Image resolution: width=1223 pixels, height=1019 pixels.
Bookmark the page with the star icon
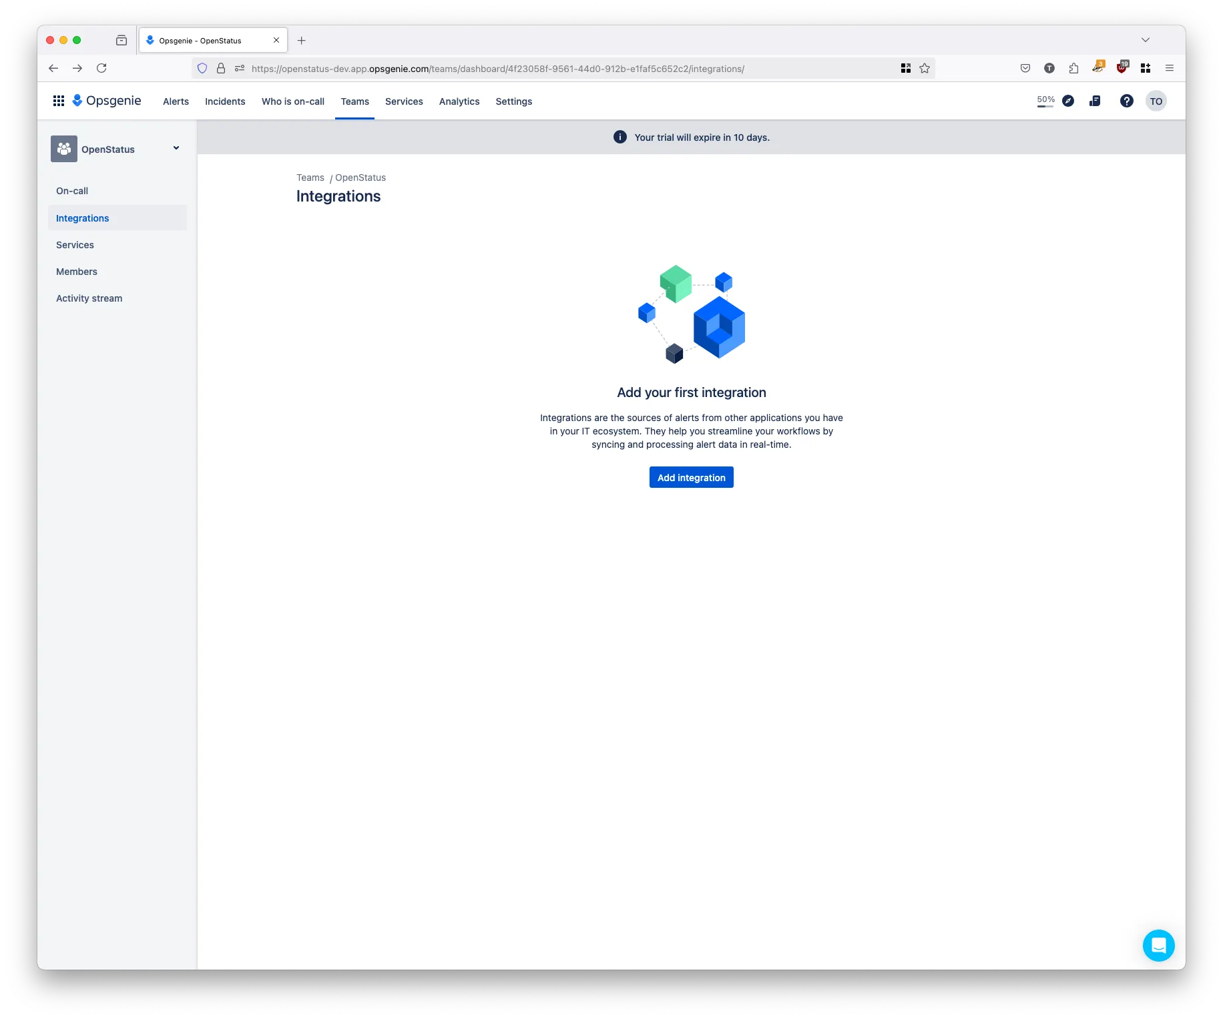tap(924, 68)
